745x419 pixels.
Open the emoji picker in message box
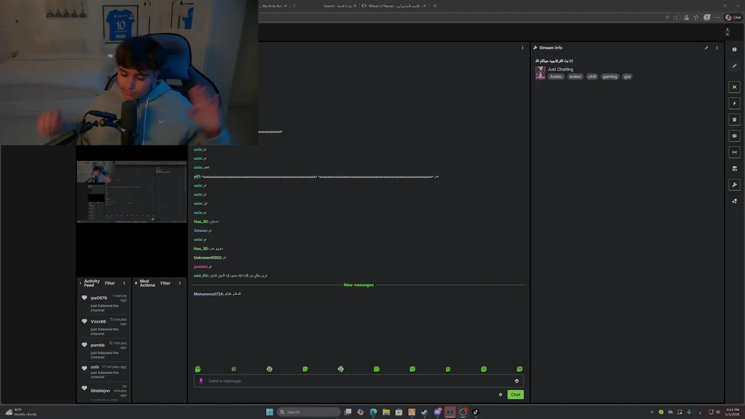tap(516, 381)
